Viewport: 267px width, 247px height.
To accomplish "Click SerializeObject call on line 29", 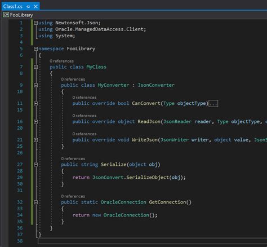I will pyautogui.click(x=148, y=178).
